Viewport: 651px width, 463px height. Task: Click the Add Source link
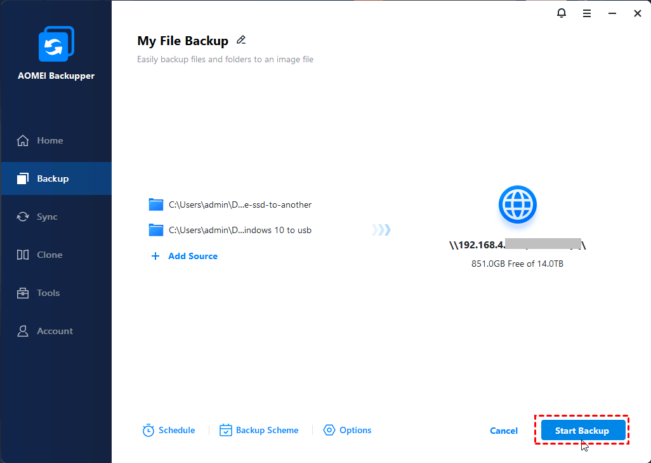pyautogui.click(x=193, y=256)
